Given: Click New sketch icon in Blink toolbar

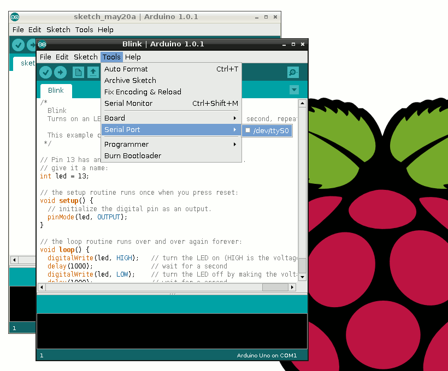Looking at the screenshot, I should (78, 72).
